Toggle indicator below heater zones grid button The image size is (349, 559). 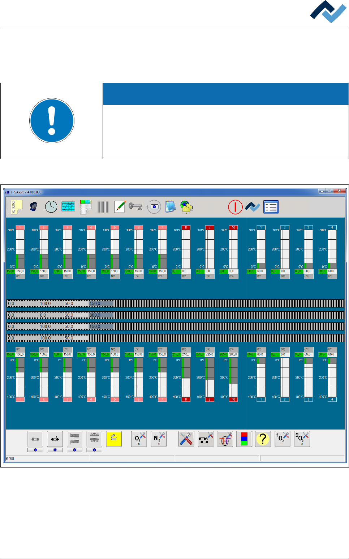coord(75,450)
